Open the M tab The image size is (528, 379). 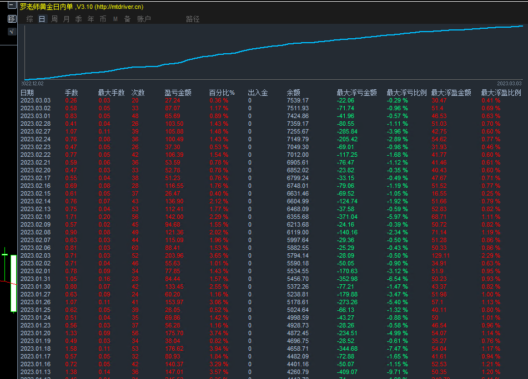tap(115, 19)
